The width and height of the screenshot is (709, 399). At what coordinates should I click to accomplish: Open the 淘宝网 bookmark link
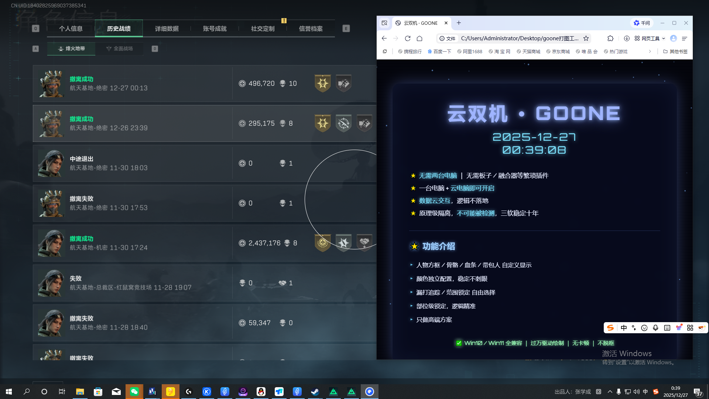(500, 51)
